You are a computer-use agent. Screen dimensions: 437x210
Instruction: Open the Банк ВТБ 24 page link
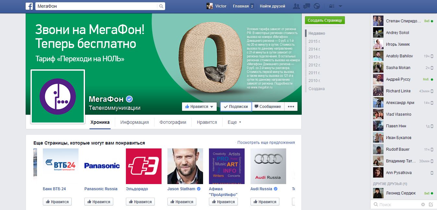coord(54,189)
